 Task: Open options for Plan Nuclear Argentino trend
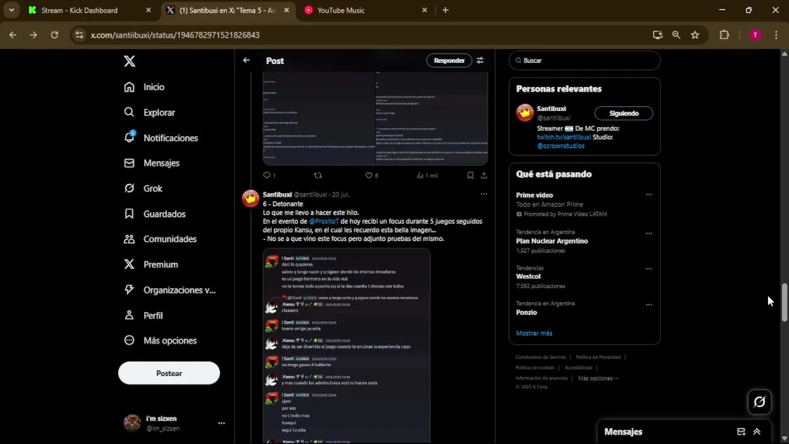(648, 234)
